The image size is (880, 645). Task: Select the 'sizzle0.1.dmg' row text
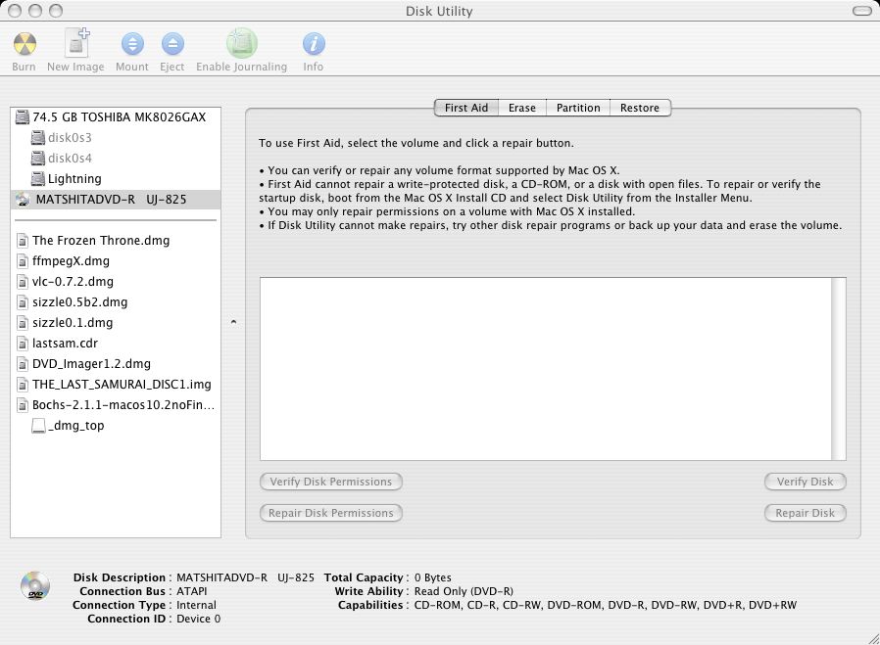tap(73, 322)
